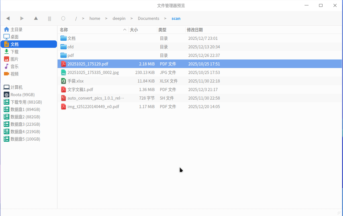Open 计算机 in the sidebar
The height and width of the screenshot is (216, 343).
coord(29,87)
